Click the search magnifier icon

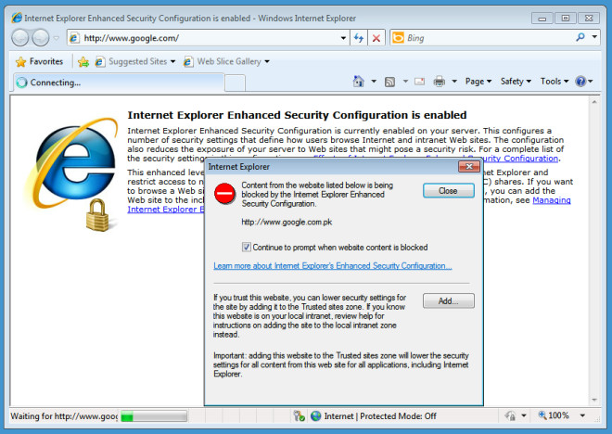[580, 37]
